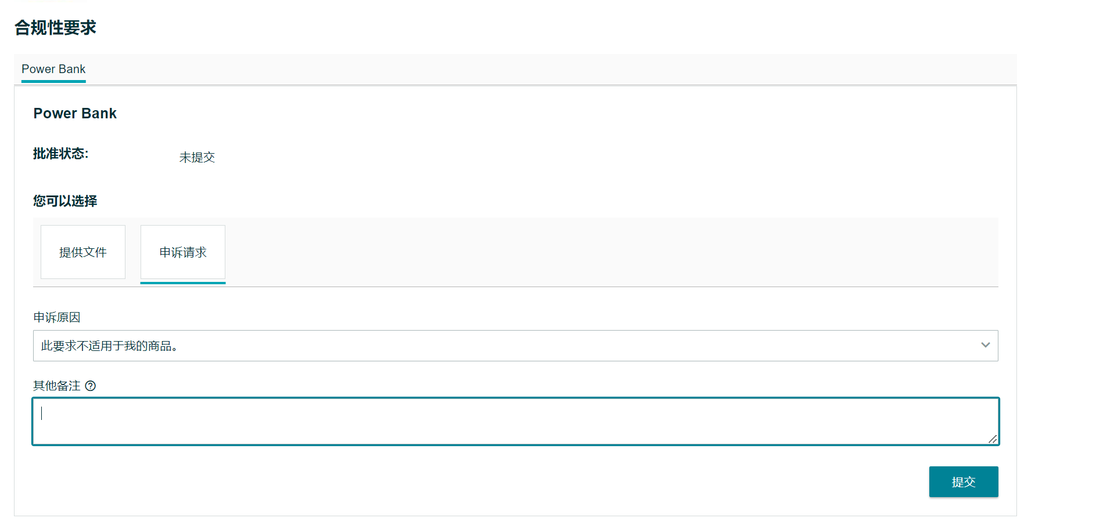The image size is (1114, 529).
Task: Click the text cursor inside remarks box
Action: click(42, 413)
